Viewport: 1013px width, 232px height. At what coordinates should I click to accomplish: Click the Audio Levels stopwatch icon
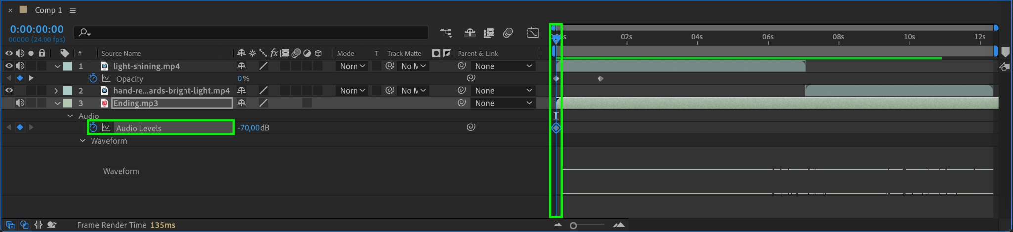[x=93, y=128]
